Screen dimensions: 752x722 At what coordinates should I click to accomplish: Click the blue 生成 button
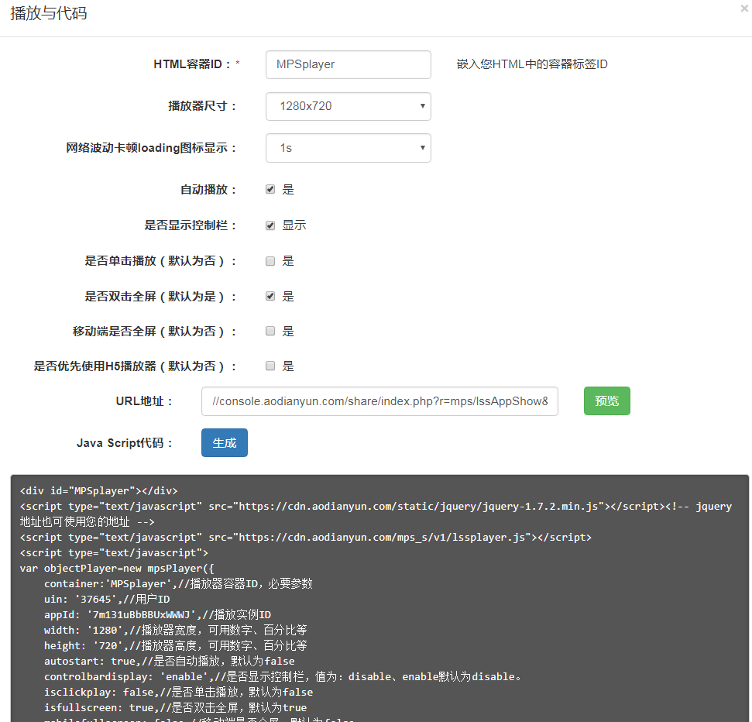tap(225, 443)
